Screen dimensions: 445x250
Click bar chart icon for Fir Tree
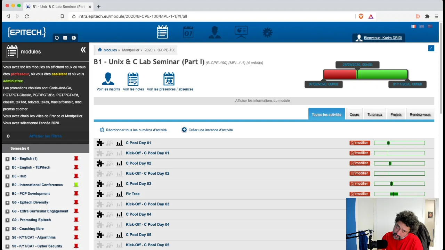pos(120,194)
